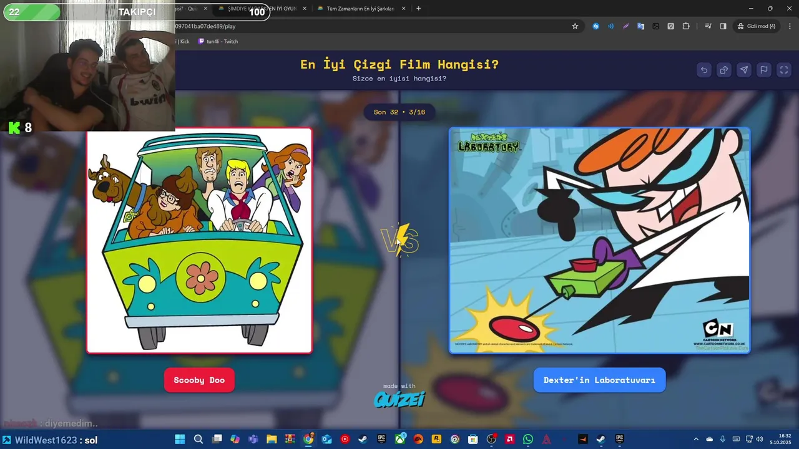Image resolution: width=799 pixels, height=449 pixels.
Task: Open the media control music-list icon
Action: (708, 26)
